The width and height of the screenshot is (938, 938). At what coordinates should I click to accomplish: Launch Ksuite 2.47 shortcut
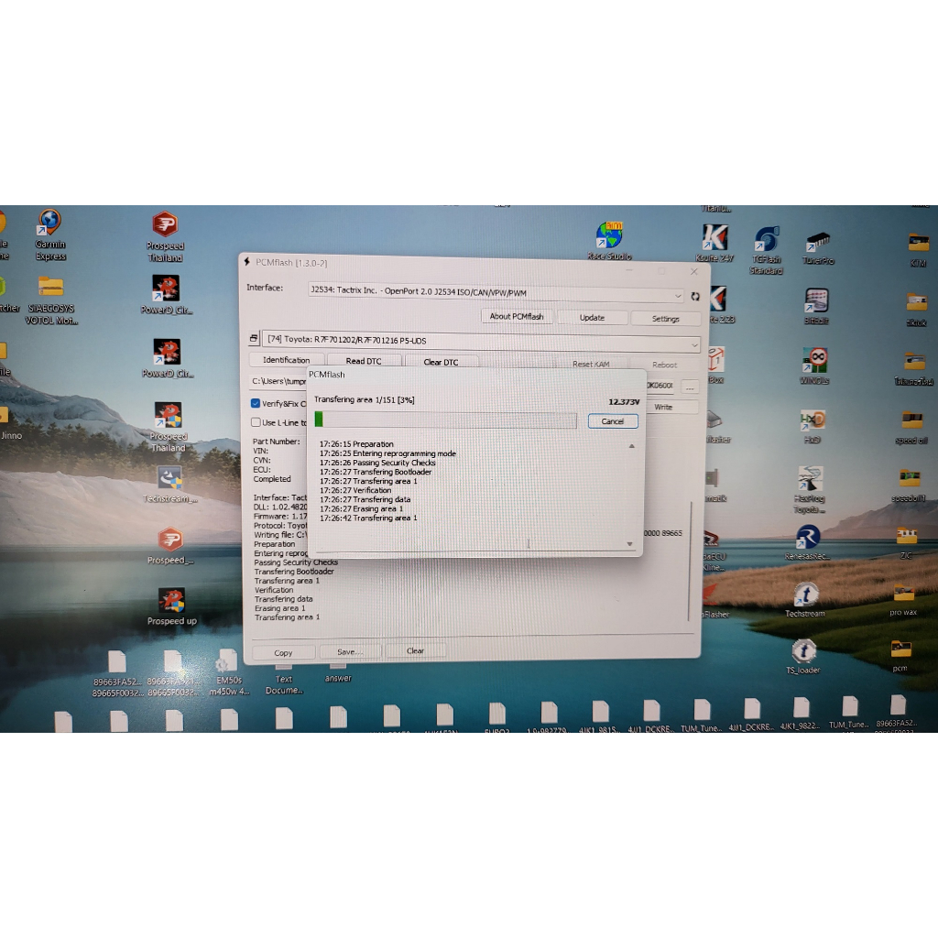coord(714,243)
